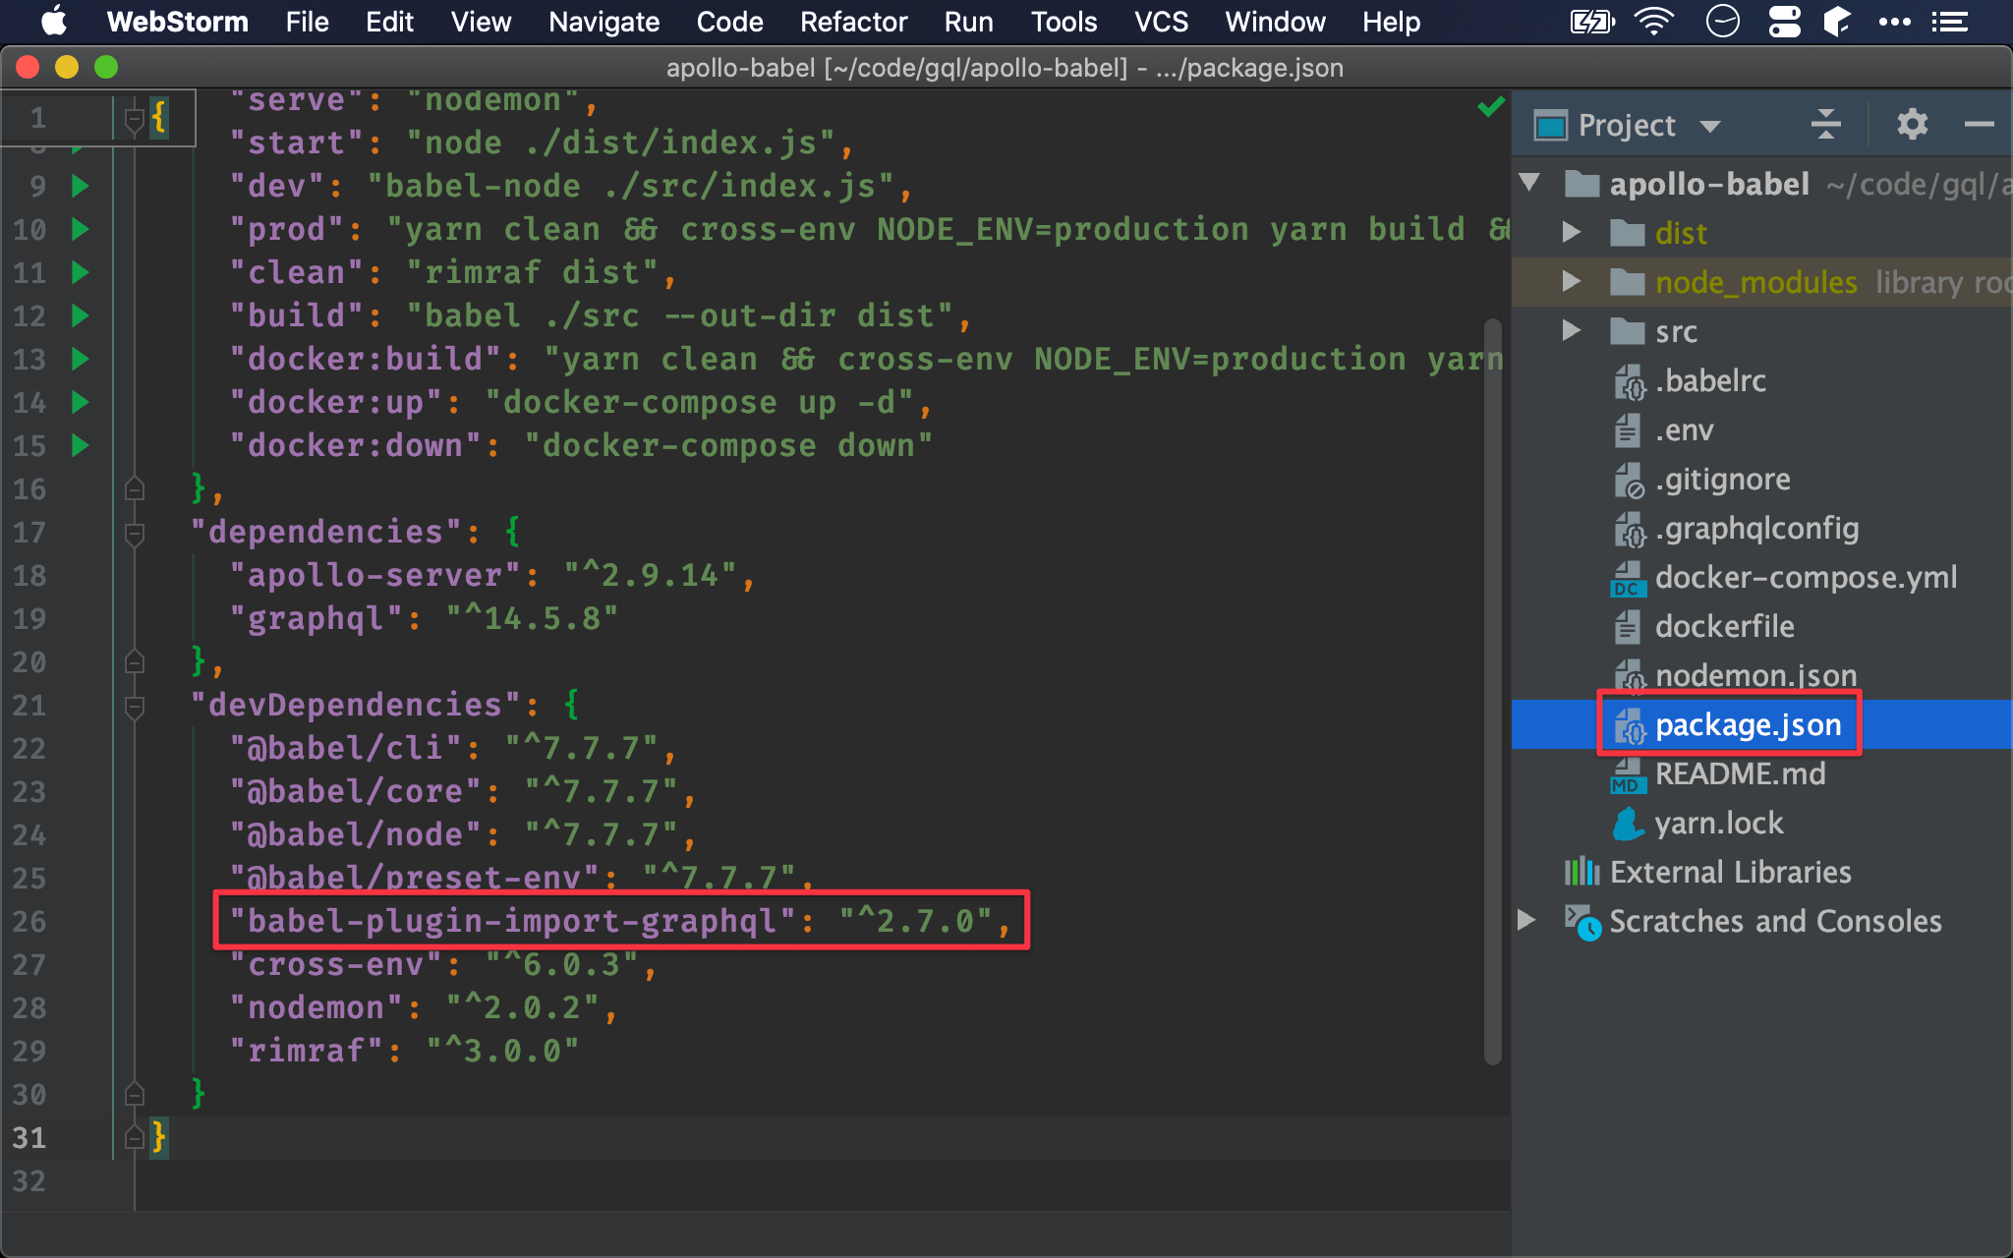Run the "dev" script from gutter
This screenshot has width=2013, height=1258.
tap(81, 186)
